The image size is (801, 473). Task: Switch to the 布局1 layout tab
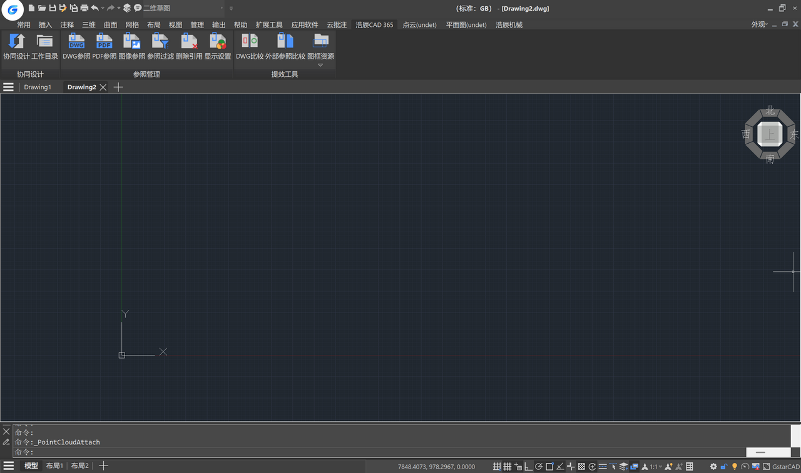click(54, 466)
